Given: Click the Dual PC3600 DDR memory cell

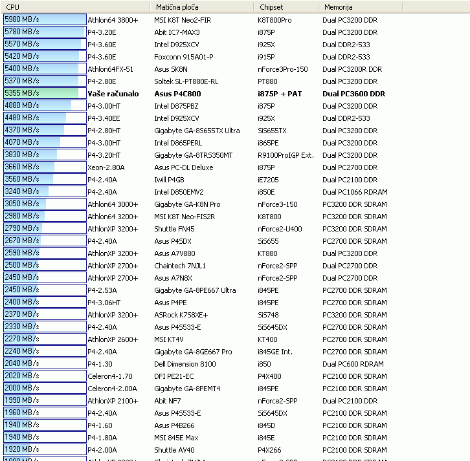Looking at the screenshot, I should coord(353,94).
